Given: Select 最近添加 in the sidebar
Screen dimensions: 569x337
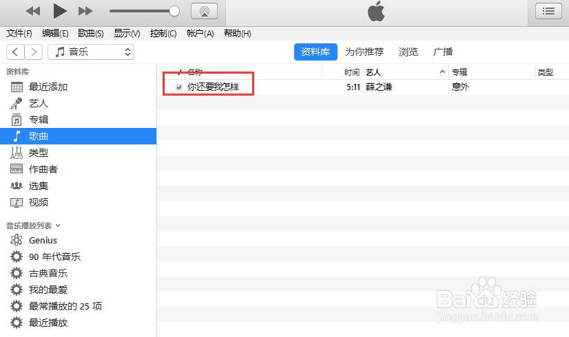Looking at the screenshot, I should (x=78, y=87).
